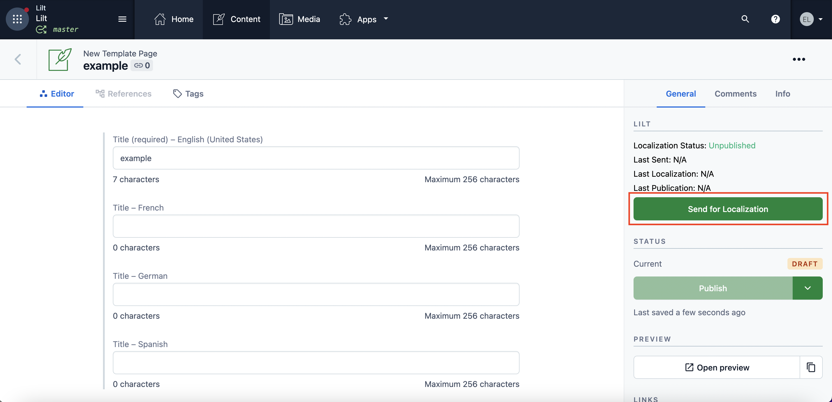The width and height of the screenshot is (832, 402).
Task: Click the help question mark icon
Action: 776,19
